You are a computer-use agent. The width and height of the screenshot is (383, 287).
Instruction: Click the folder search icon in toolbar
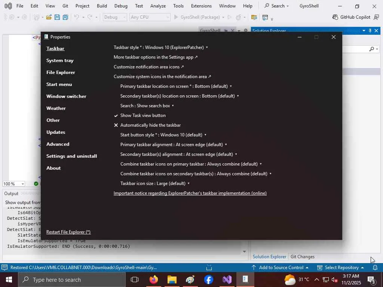pyautogui.click(x=254, y=17)
